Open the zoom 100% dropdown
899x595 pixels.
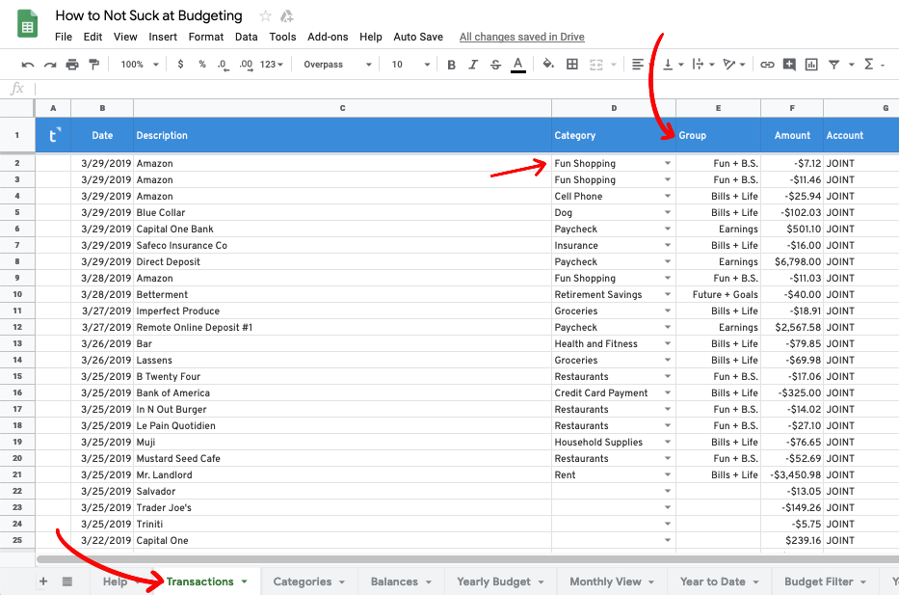click(x=140, y=65)
